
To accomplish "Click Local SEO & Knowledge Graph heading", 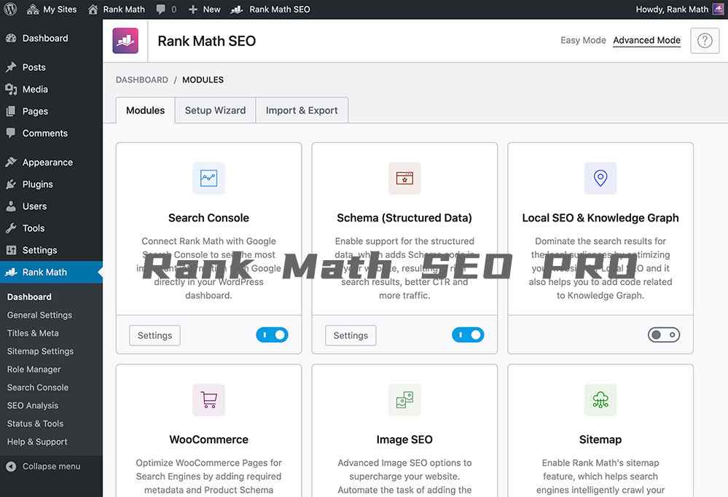I will (x=600, y=218).
